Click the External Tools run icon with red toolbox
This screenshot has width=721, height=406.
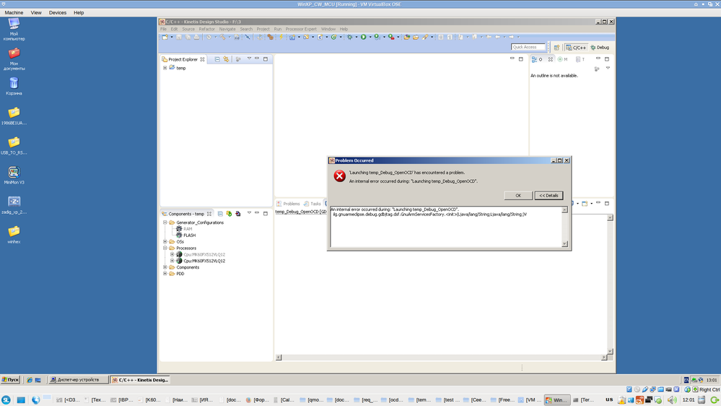click(391, 37)
